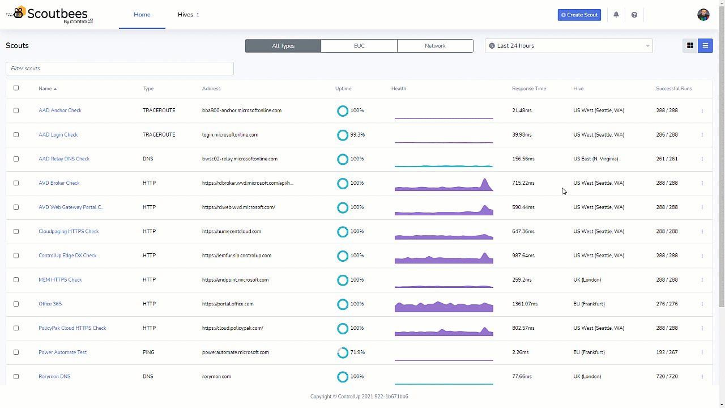The height and width of the screenshot is (408, 725).
Task: Click the Successful Runs column header
Action: click(x=674, y=89)
